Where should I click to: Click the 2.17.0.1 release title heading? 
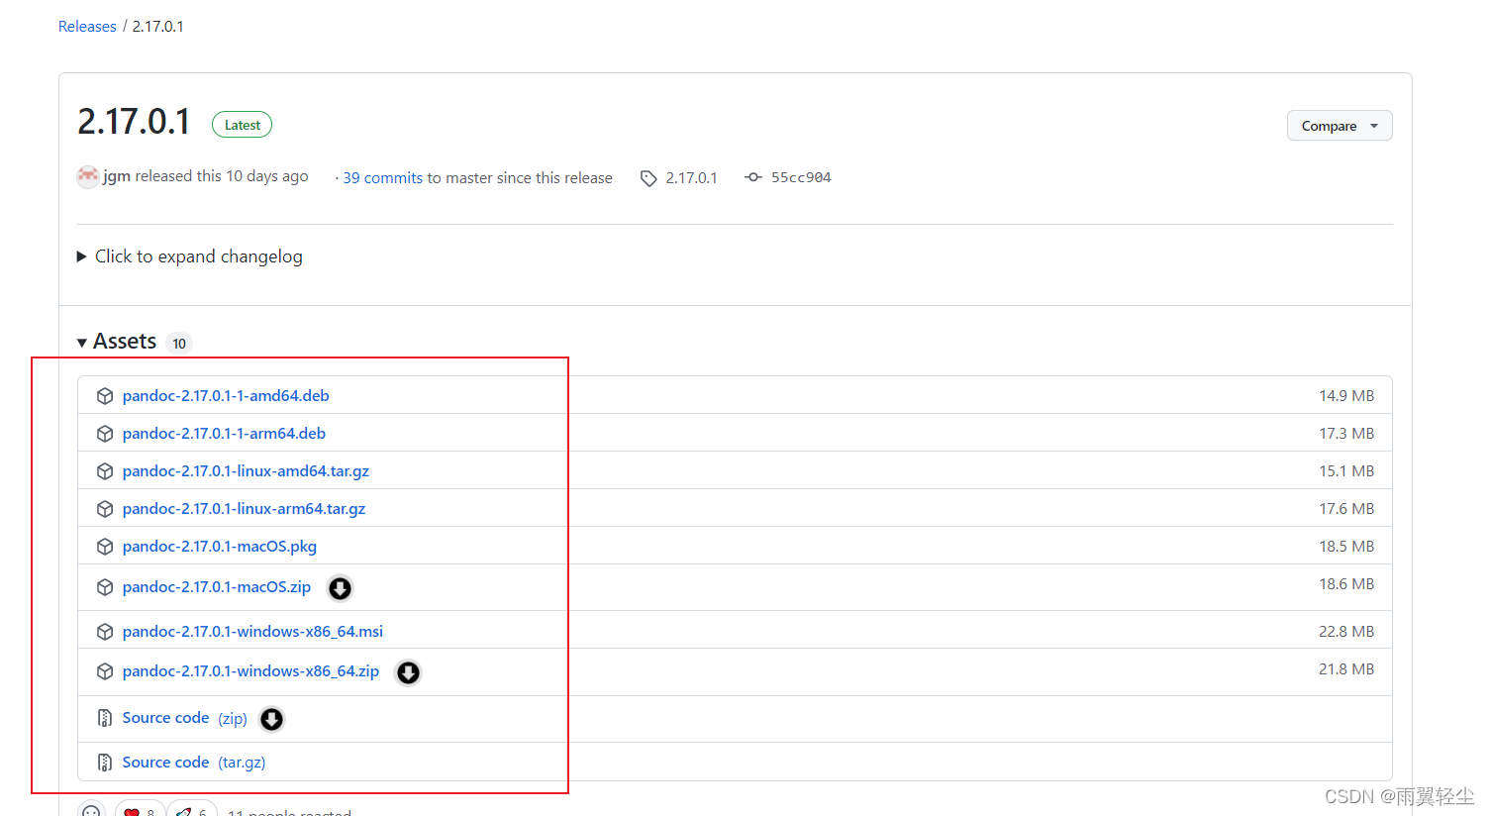coord(134,122)
